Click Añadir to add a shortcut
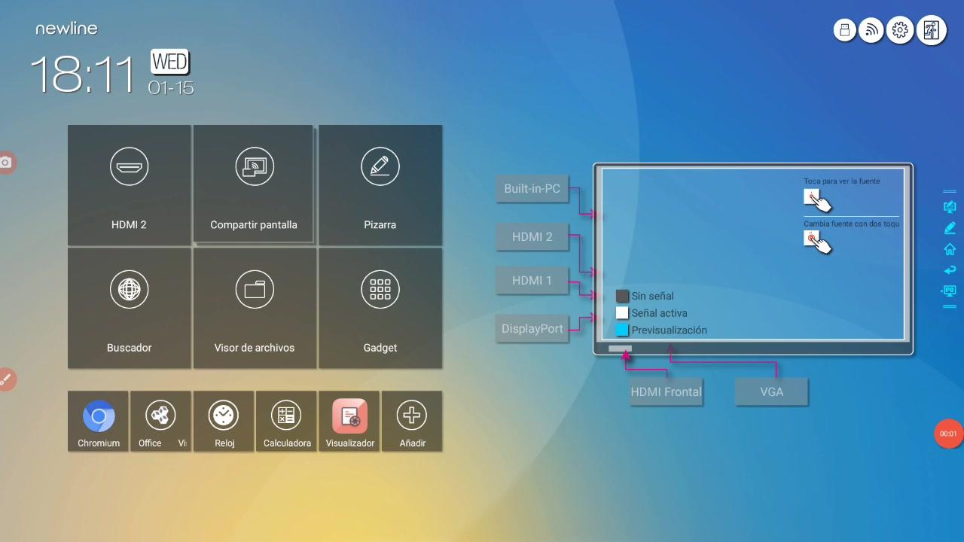The width and height of the screenshot is (964, 542). (412, 421)
